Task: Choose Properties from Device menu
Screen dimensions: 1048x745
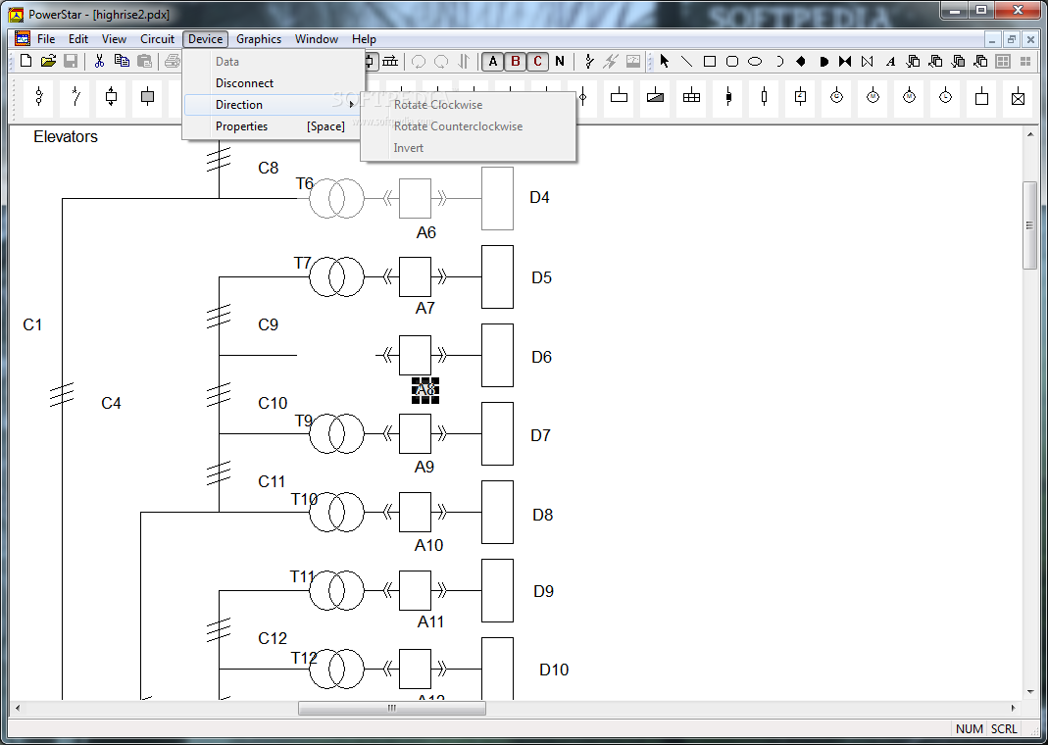Action: 274,126
